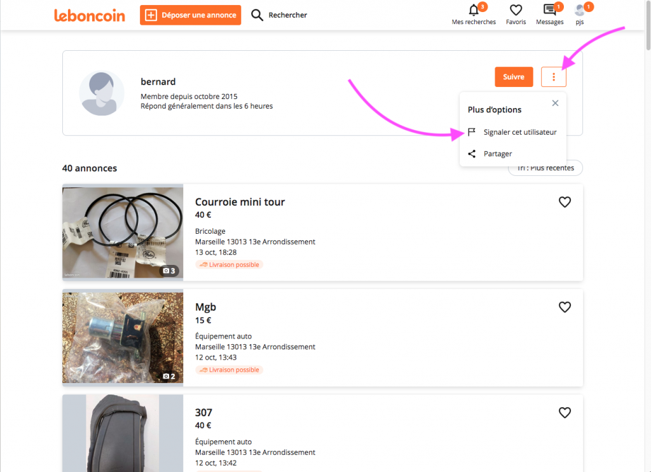651x472 pixels.
Task: Open Mes recherches bell icon
Action: coord(474,10)
